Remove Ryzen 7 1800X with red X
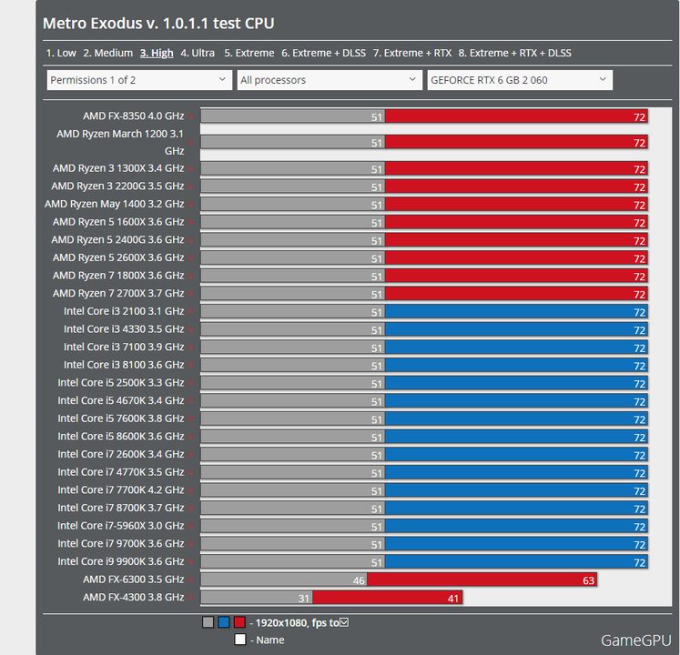Image resolution: width=680 pixels, height=655 pixels. point(191,276)
